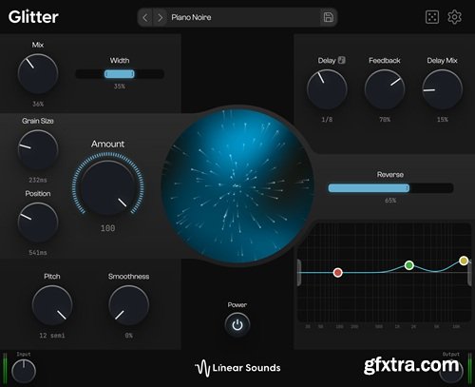
Task: Click the Delay value 1/8
Action: tap(327, 120)
